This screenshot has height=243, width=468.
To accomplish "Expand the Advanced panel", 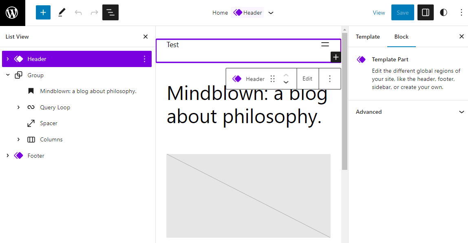I will 408,112.
